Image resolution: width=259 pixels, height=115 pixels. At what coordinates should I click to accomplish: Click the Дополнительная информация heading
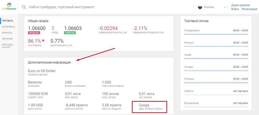(49, 63)
